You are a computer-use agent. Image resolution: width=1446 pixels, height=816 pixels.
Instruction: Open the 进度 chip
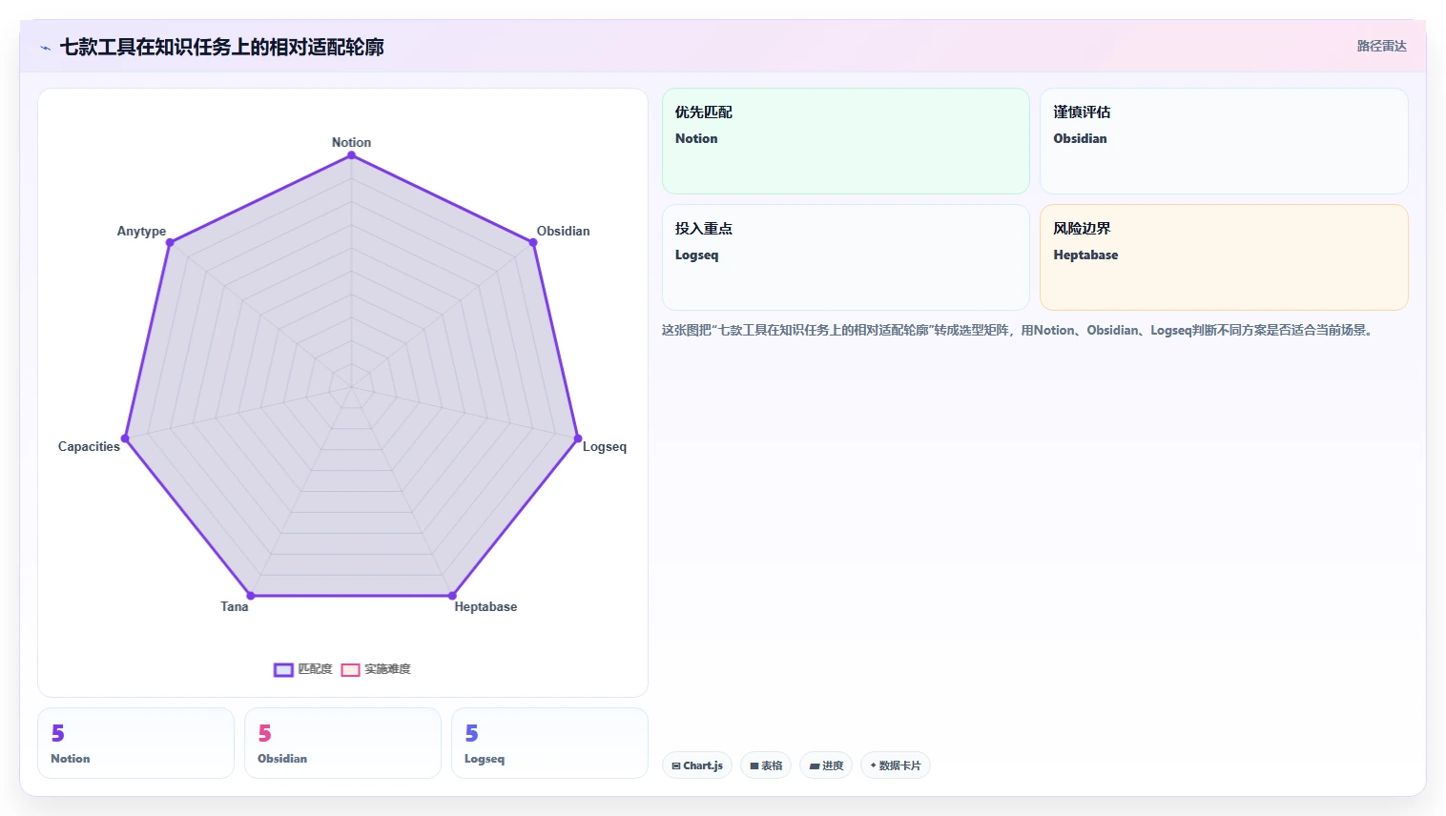pyautogui.click(x=826, y=765)
